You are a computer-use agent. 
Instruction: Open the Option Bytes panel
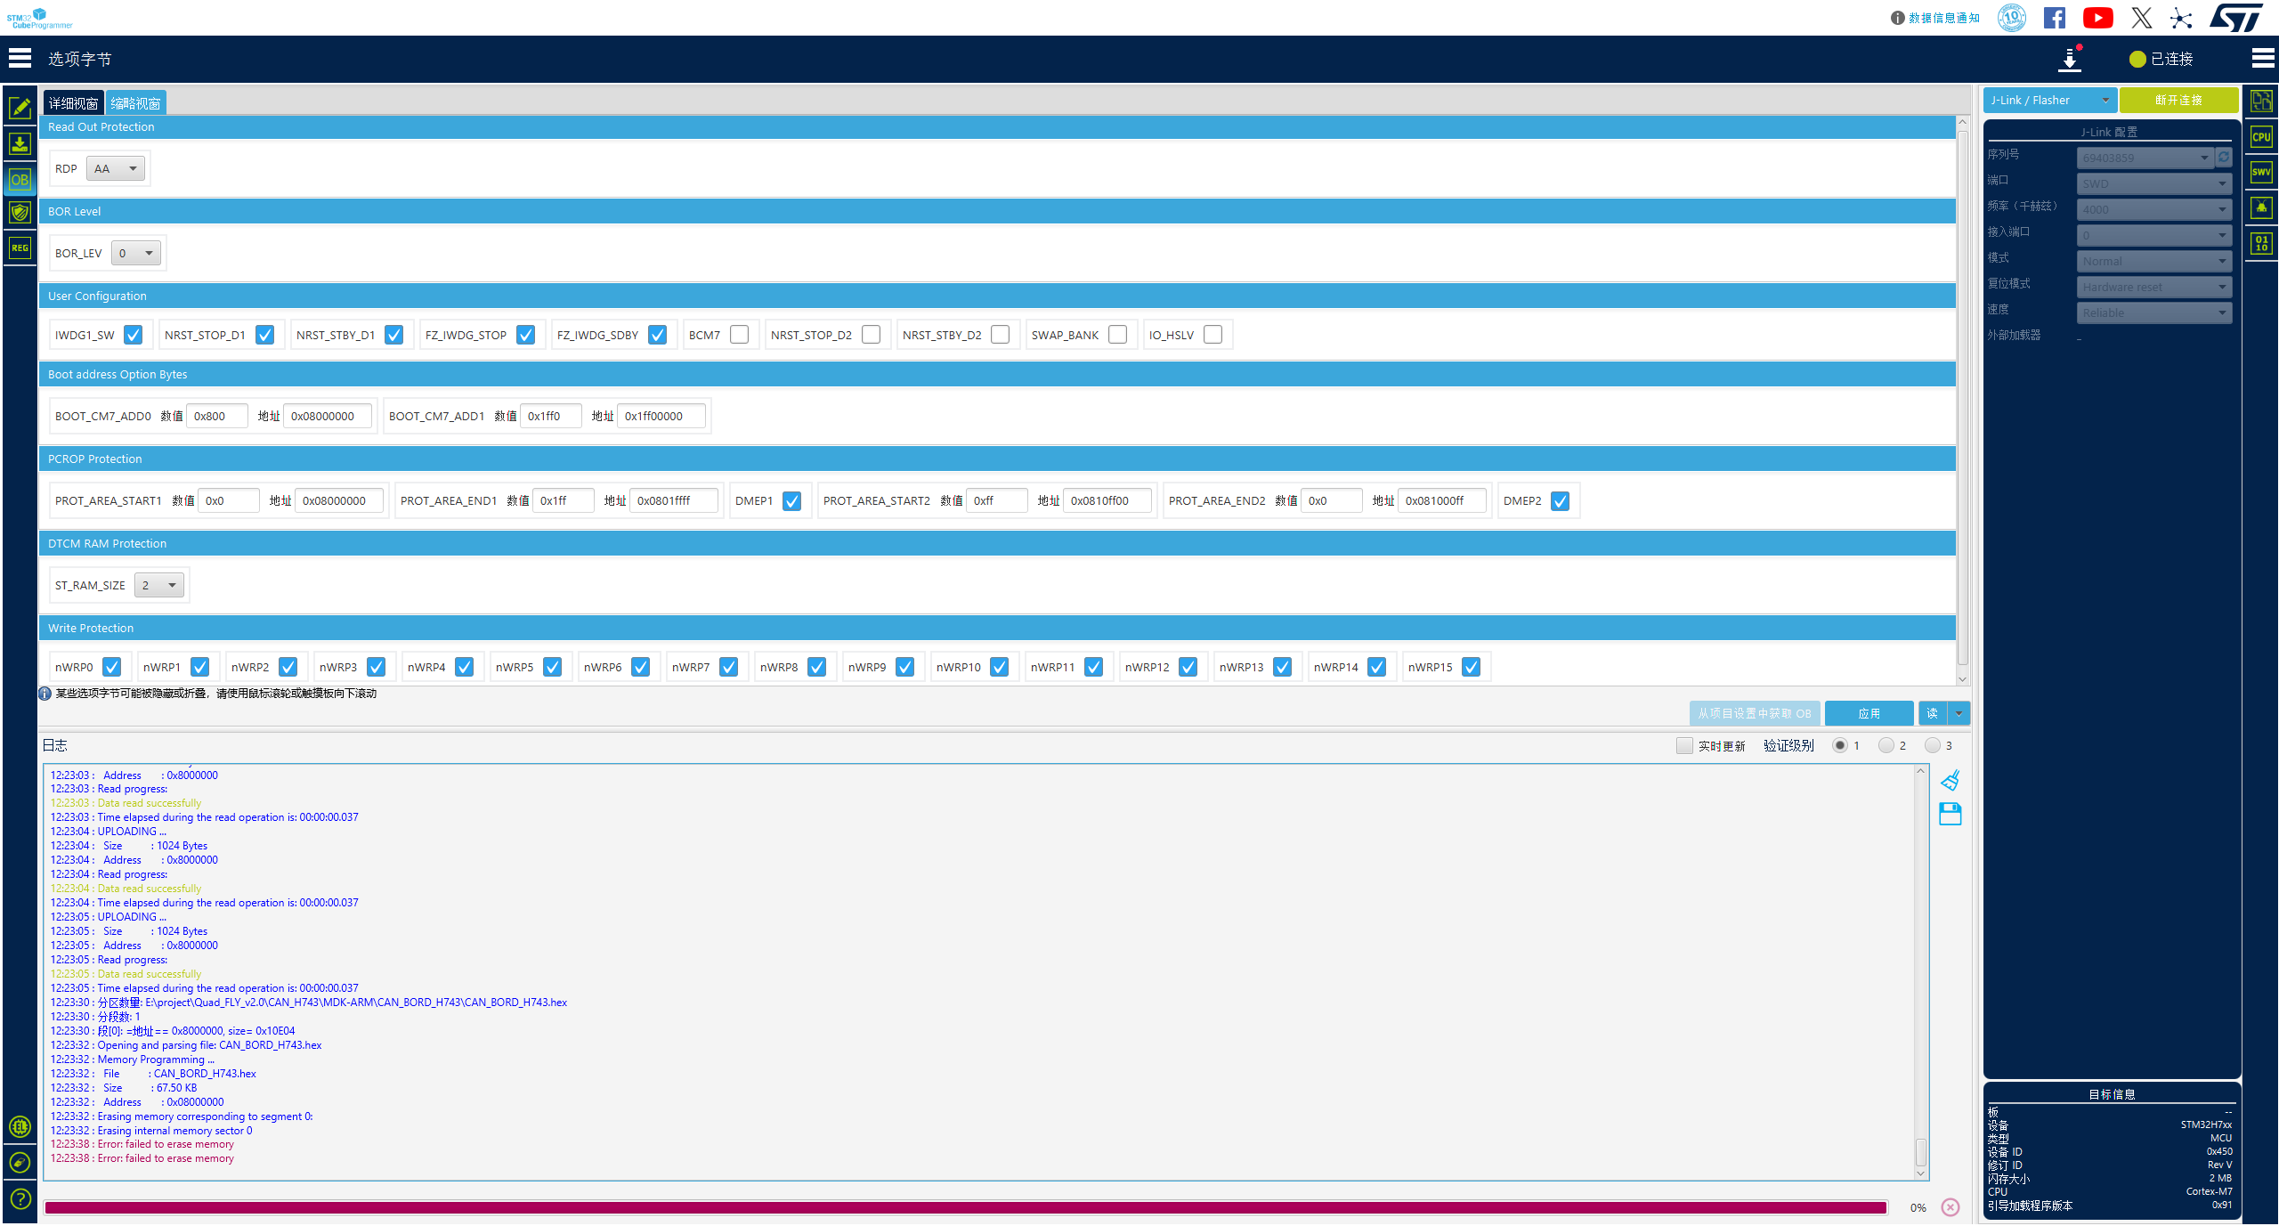pyautogui.click(x=20, y=179)
